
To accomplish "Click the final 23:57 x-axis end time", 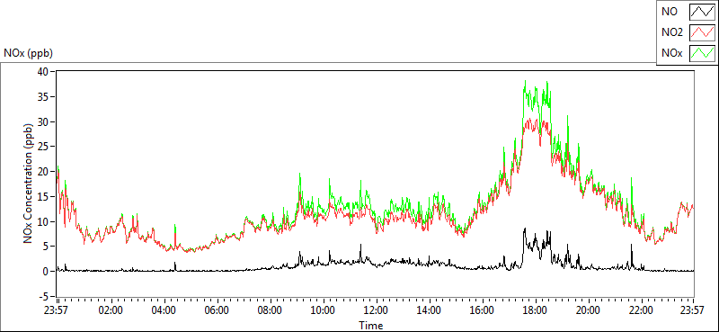I will click(693, 310).
